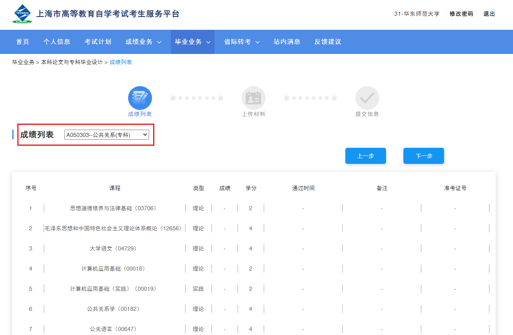Click the 退出 logout link

tap(489, 14)
